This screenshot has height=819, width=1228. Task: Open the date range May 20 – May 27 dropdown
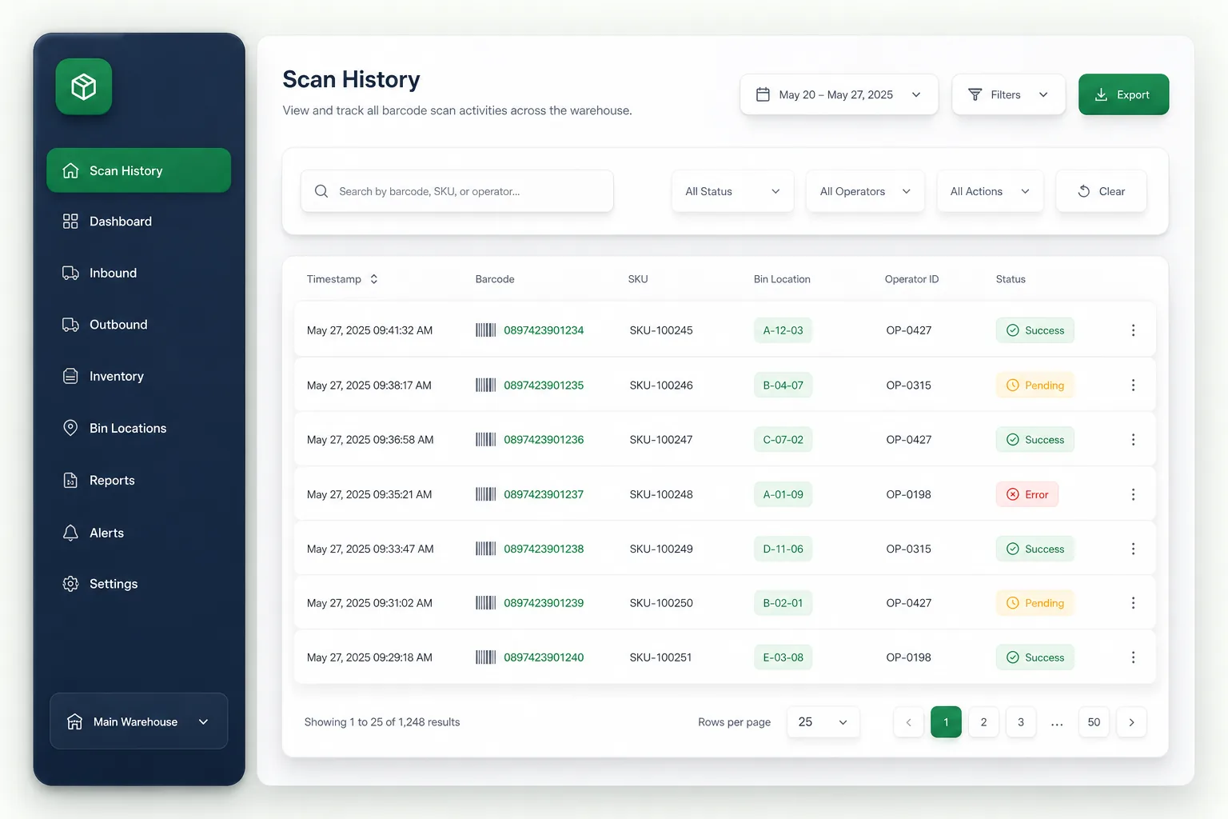click(839, 94)
